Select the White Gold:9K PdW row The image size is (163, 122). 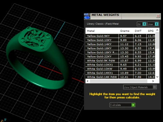coord(120,61)
